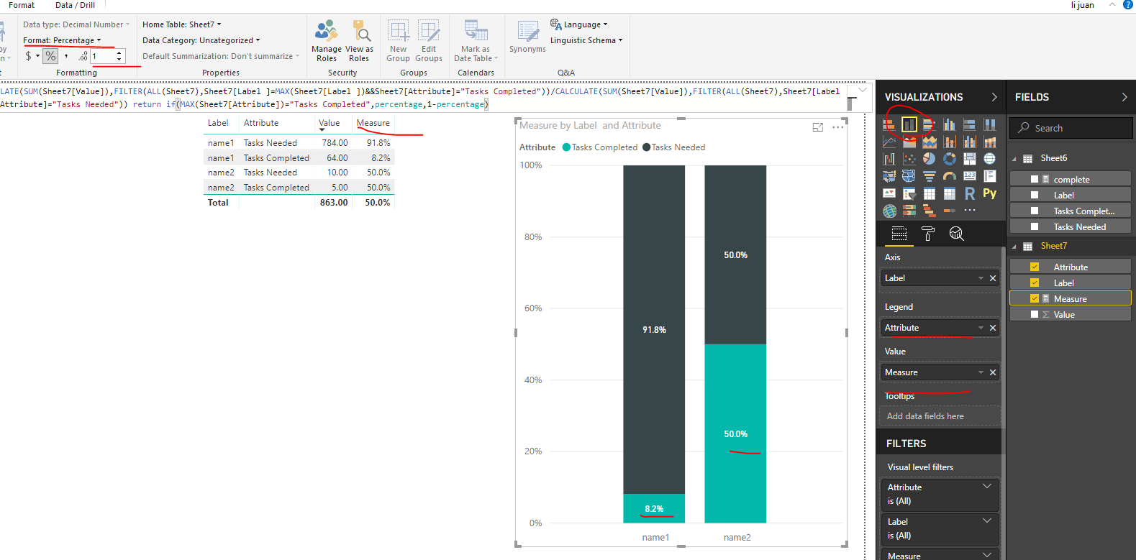Check the Value field checkbox
The image size is (1136, 560).
[1035, 315]
